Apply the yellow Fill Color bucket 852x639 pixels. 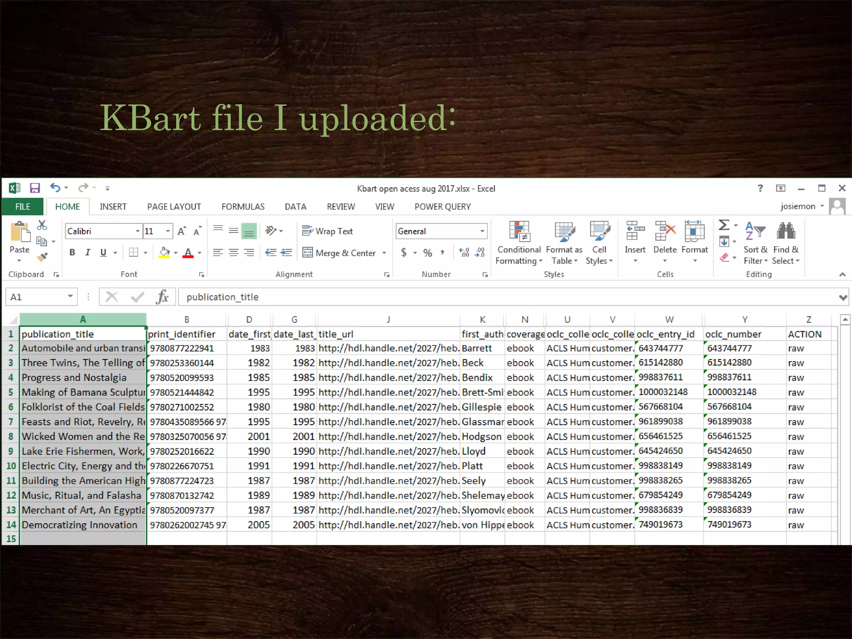[x=164, y=253]
